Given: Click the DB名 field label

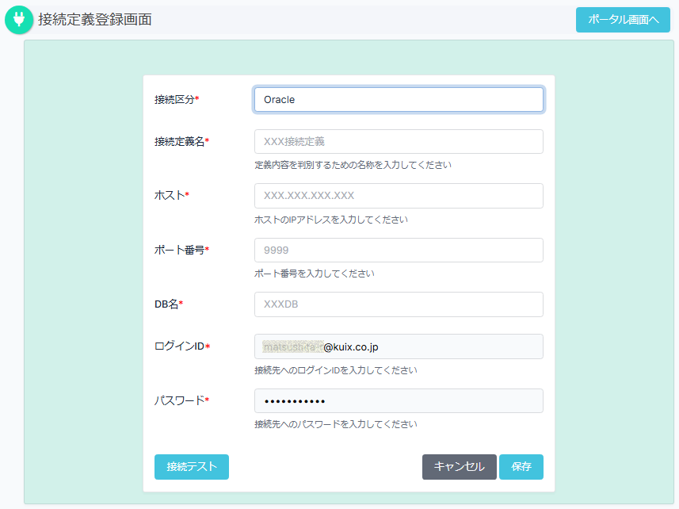Looking at the screenshot, I should click(x=168, y=304).
